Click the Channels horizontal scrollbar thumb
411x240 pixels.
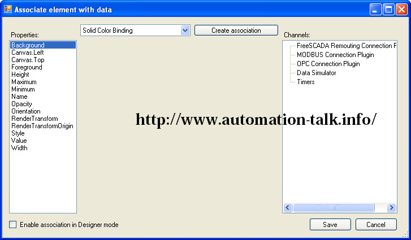(x=334, y=208)
